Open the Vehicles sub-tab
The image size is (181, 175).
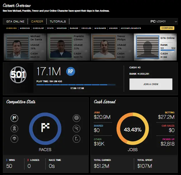(x=86, y=28)
